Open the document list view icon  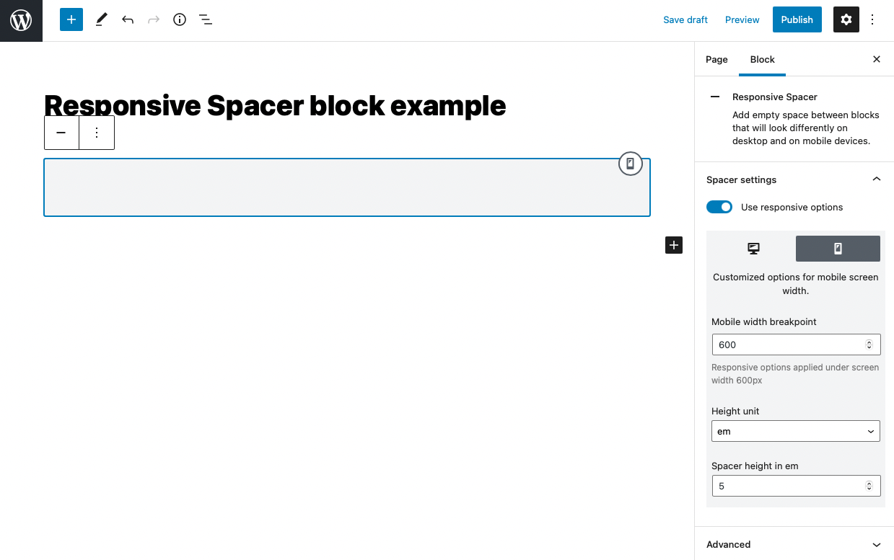coord(206,19)
